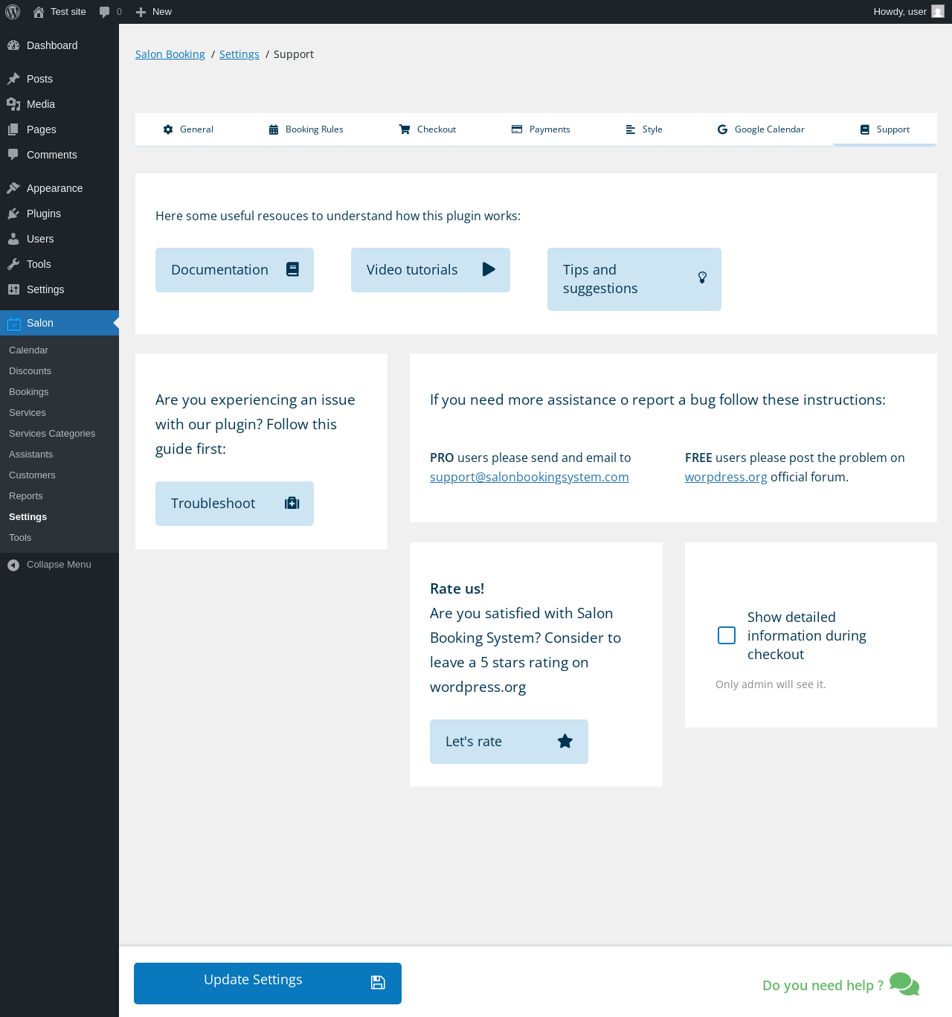Click the Salon calendar icon

[x=13, y=323]
